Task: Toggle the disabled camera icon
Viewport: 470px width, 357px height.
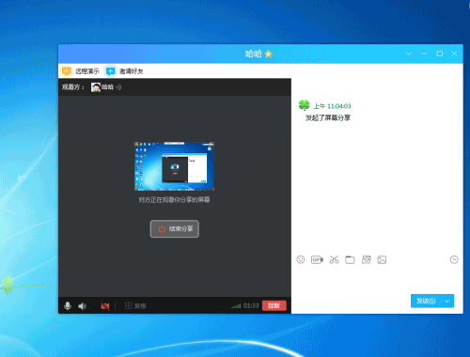Action: click(x=105, y=306)
